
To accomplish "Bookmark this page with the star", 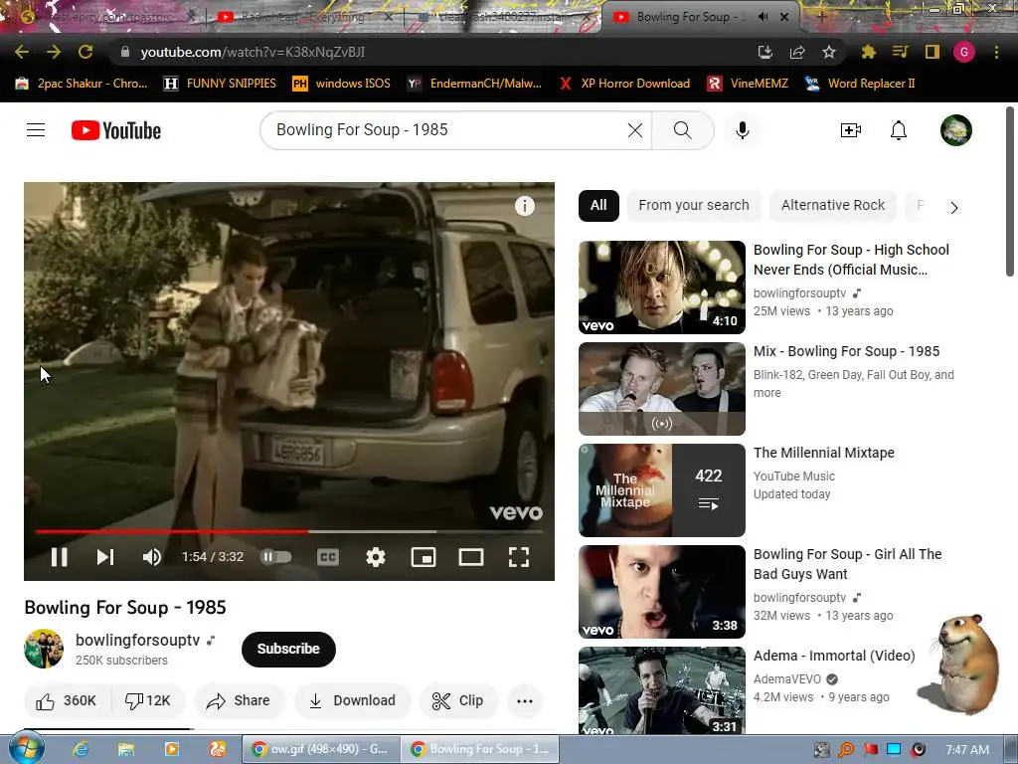I will point(829,52).
